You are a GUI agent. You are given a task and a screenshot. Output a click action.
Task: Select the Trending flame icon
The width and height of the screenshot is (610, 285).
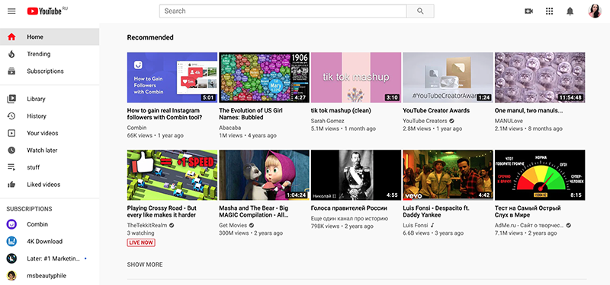pyautogui.click(x=11, y=54)
